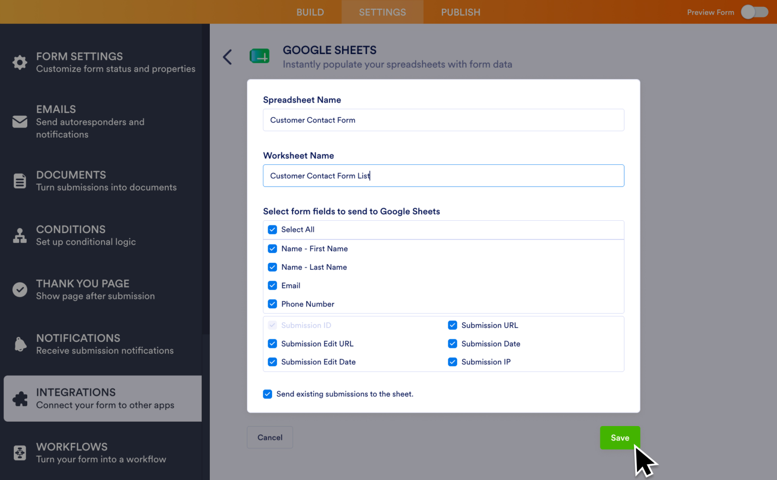Click the GOOGLE SHEETS heading text

click(x=330, y=50)
